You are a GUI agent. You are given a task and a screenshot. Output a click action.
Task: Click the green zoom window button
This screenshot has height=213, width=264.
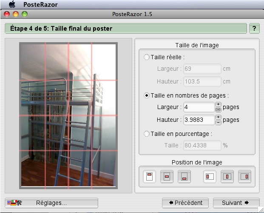(25, 14)
